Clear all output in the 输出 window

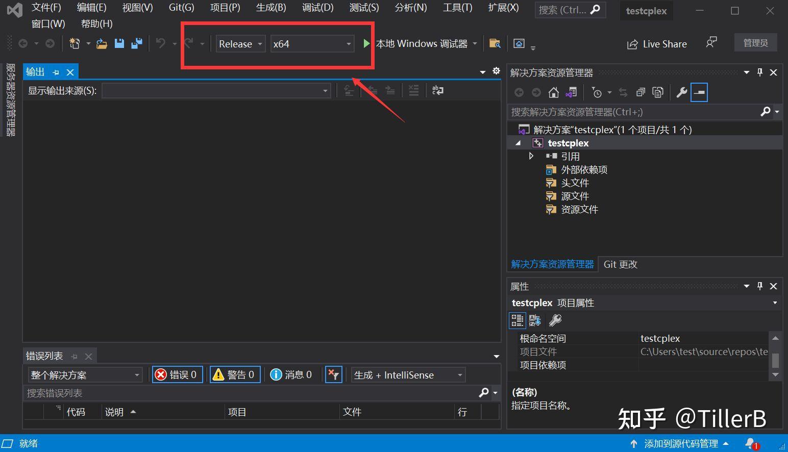[413, 90]
